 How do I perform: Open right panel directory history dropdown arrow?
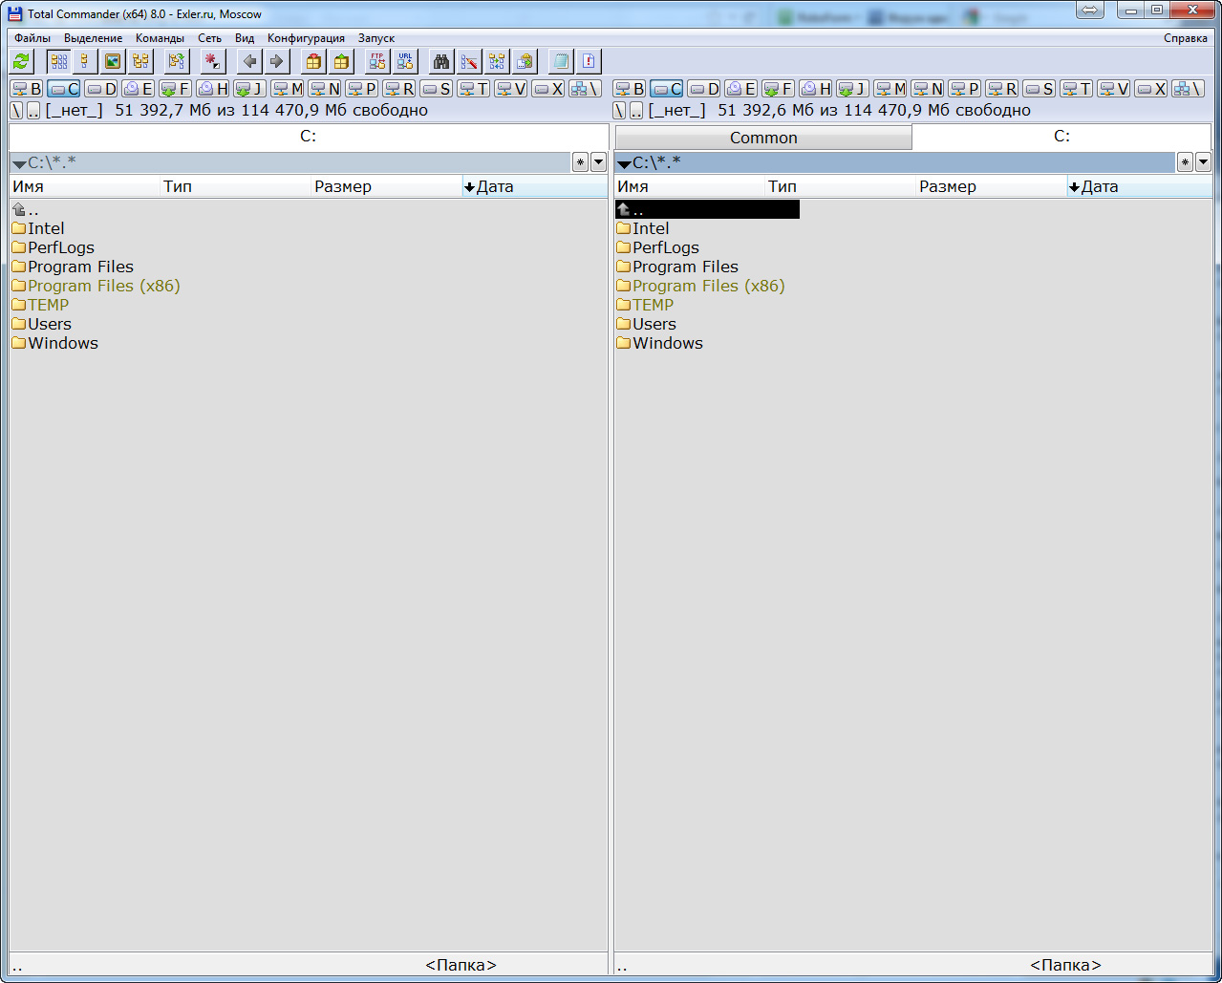[x=1203, y=162]
